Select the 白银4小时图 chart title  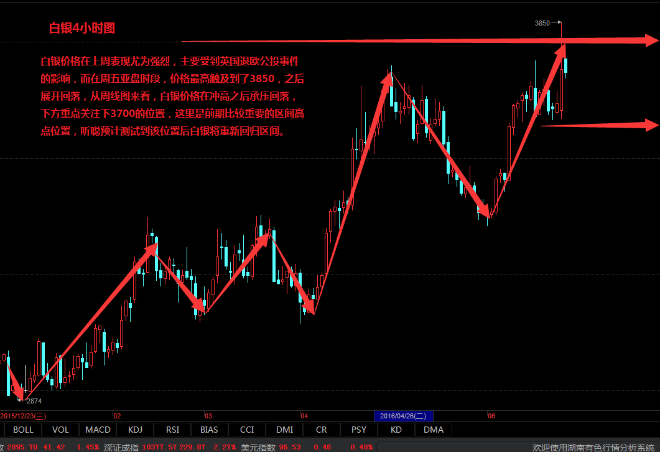[x=82, y=28]
